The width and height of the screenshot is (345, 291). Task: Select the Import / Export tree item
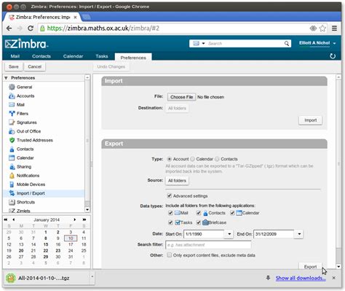(44, 193)
